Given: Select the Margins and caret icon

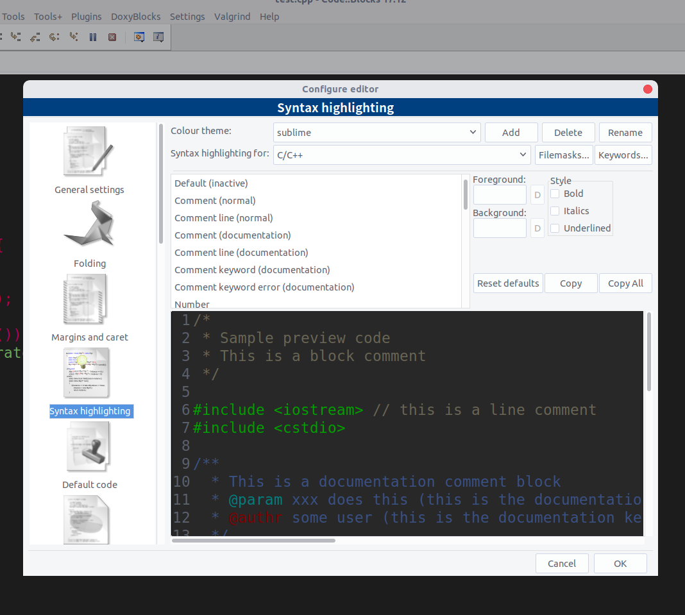Looking at the screenshot, I should point(86,299).
